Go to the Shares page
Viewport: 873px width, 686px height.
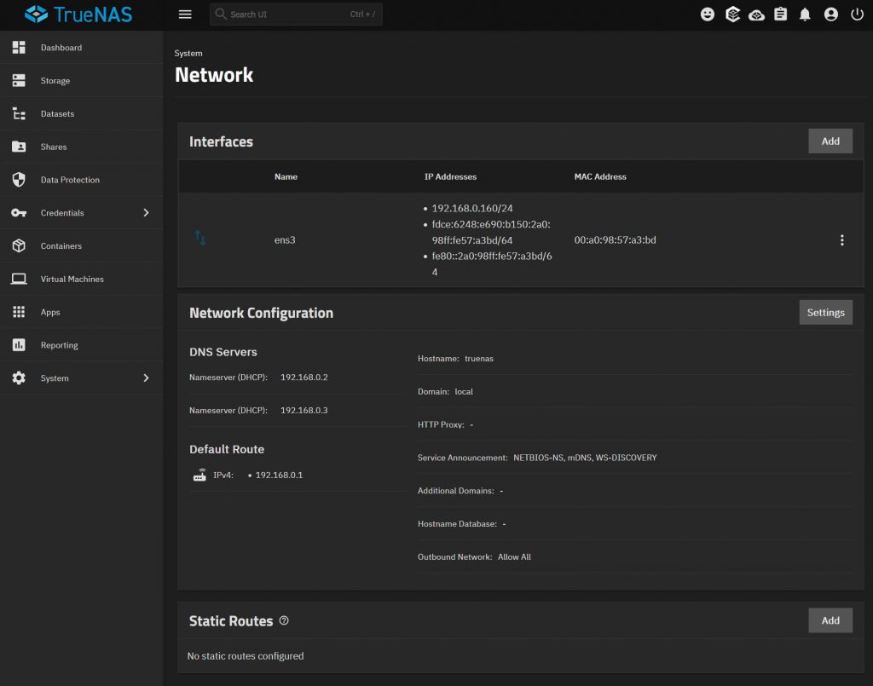[81, 147]
